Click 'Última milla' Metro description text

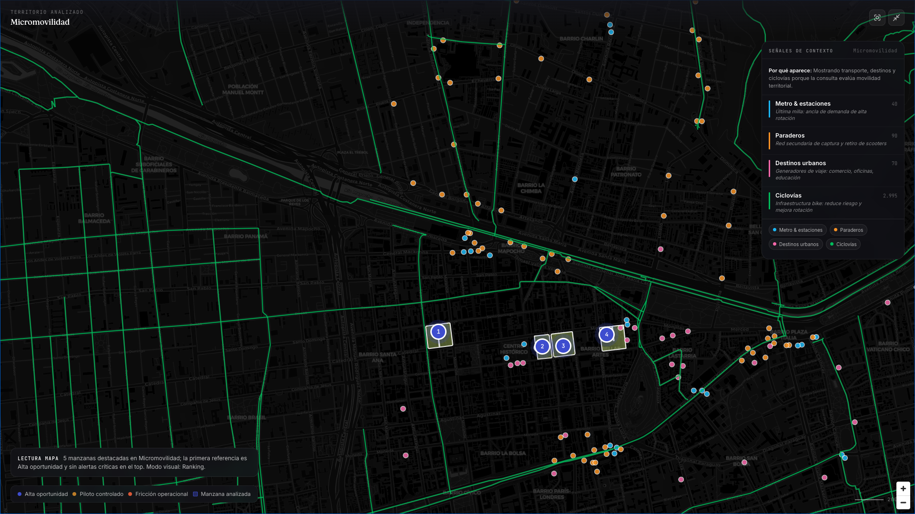coord(821,115)
